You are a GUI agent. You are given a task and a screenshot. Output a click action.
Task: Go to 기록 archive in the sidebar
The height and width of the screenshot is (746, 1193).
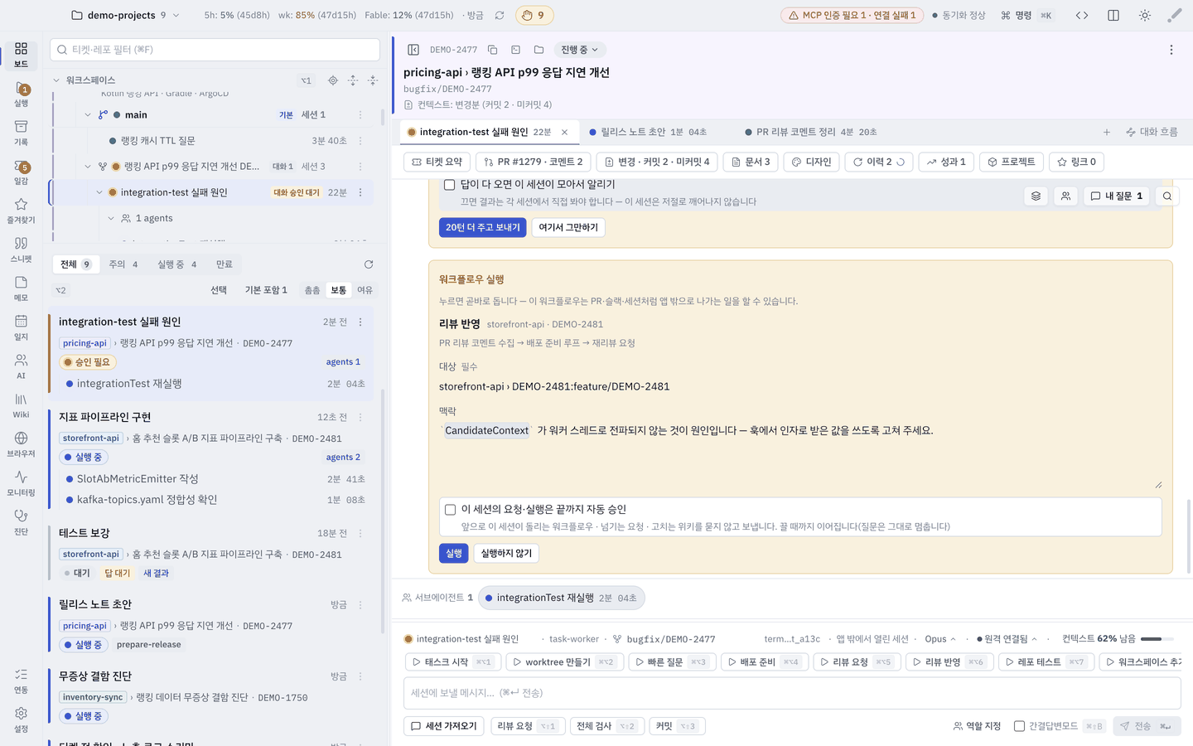point(21,133)
